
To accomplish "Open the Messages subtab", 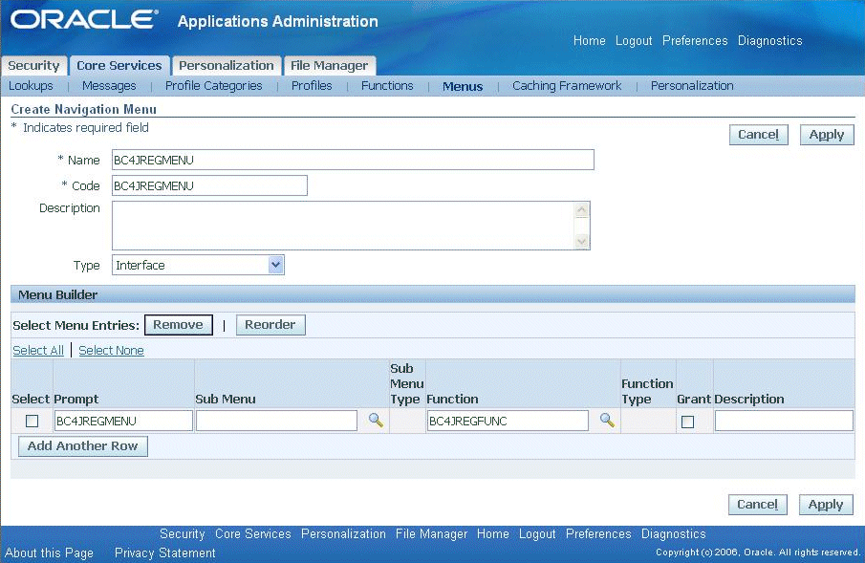I will 109,86.
